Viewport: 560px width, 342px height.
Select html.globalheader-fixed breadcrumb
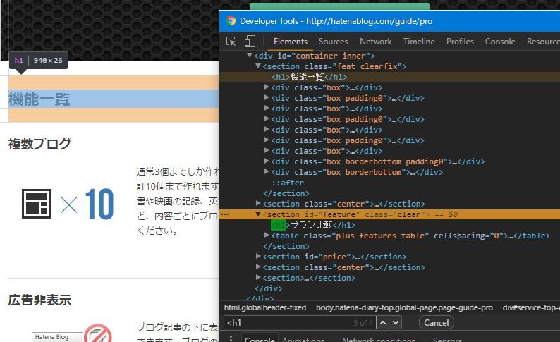click(x=265, y=307)
